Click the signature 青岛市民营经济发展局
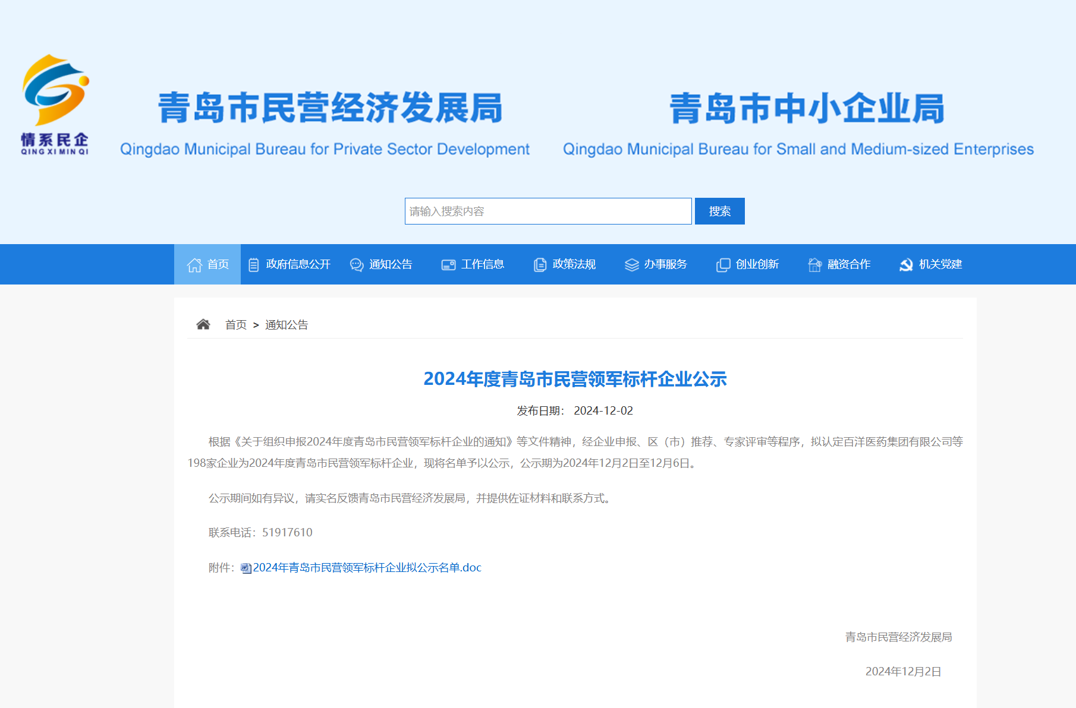 click(x=899, y=637)
